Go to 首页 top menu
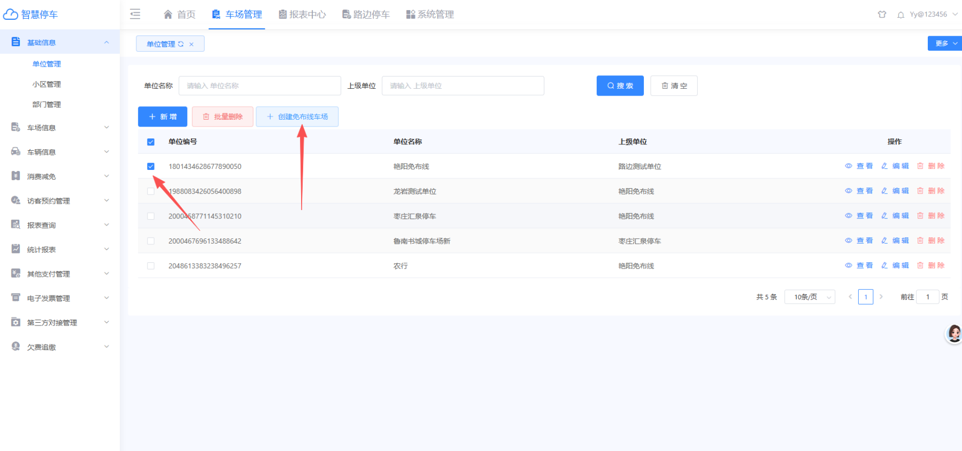This screenshot has width=962, height=451. coord(180,14)
